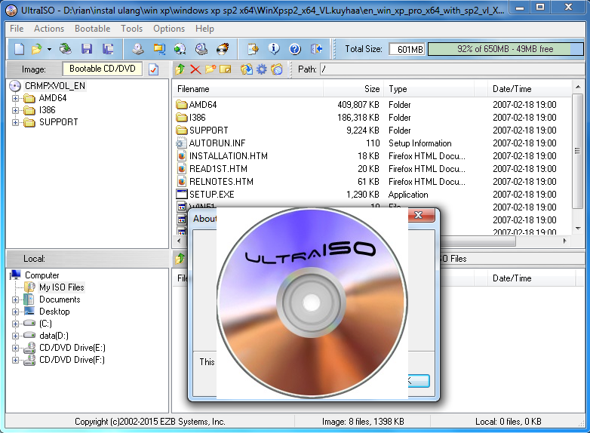The image size is (590, 433).
Task: Click the Up folder icon in Local toolbar
Action: point(180,259)
